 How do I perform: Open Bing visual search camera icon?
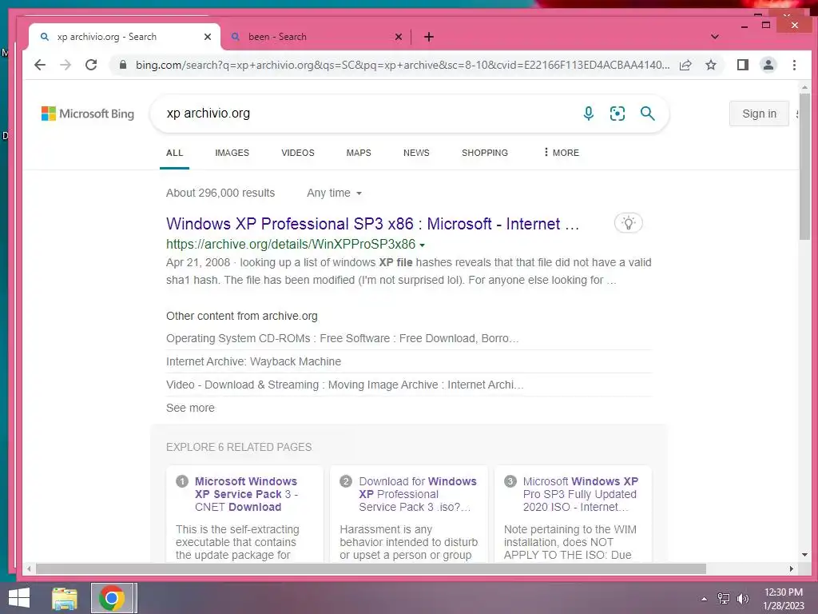[x=617, y=114]
